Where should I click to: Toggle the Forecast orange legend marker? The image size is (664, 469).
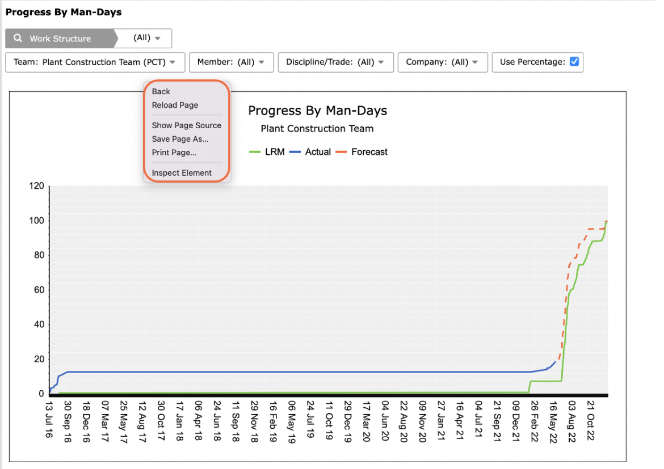(341, 152)
